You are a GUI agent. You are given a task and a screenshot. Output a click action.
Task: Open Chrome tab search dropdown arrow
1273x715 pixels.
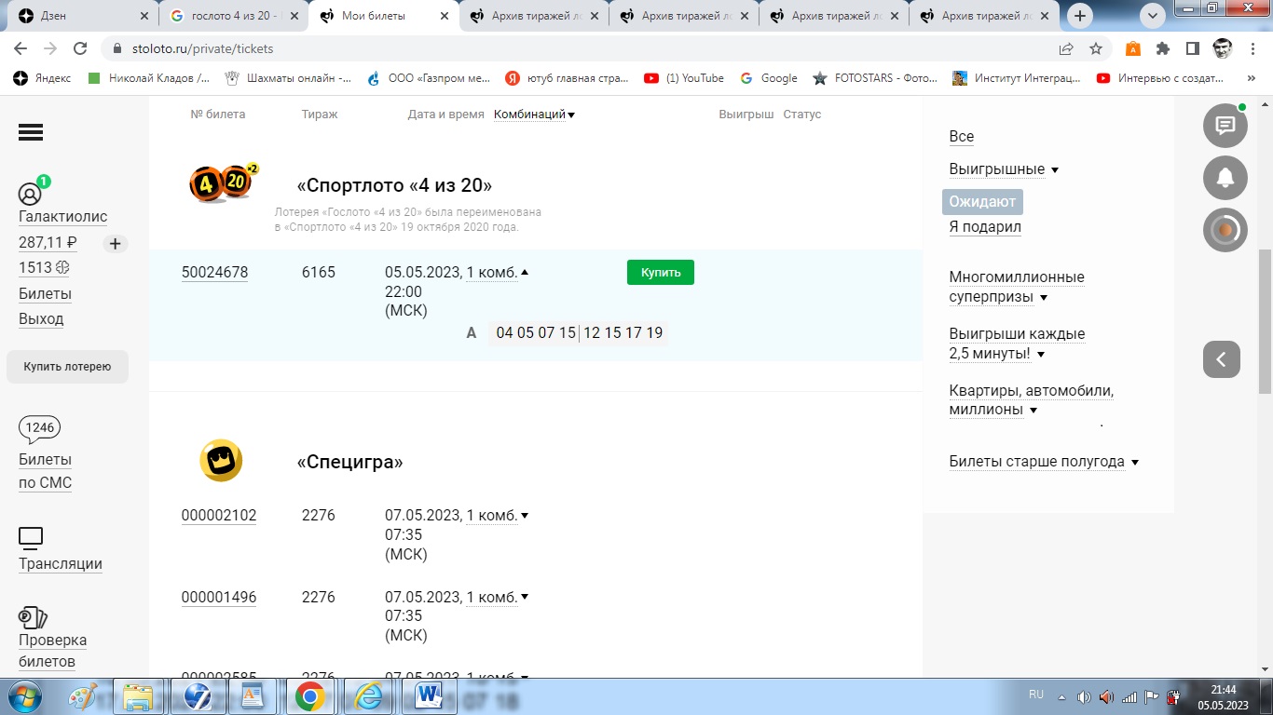pos(1153,16)
